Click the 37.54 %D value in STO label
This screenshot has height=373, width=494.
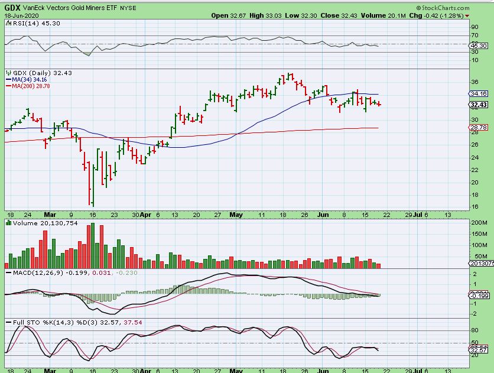pyautogui.click(x=133, y=322)
